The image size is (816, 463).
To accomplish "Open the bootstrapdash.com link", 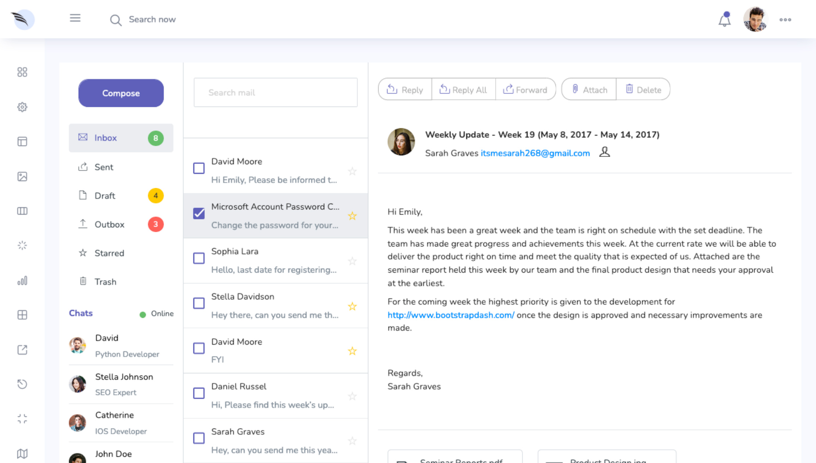I will [x=451, y=315].
